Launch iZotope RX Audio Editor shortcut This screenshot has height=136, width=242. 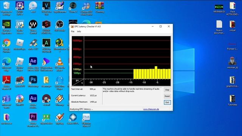click(x=86, y=8)
